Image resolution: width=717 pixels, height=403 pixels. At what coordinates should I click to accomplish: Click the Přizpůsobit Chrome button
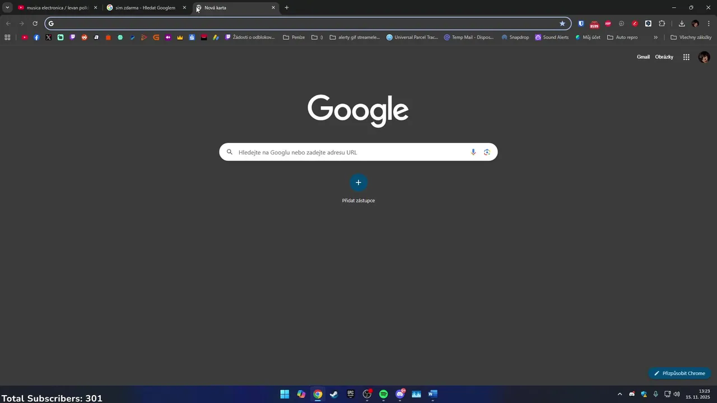point(679,373)
